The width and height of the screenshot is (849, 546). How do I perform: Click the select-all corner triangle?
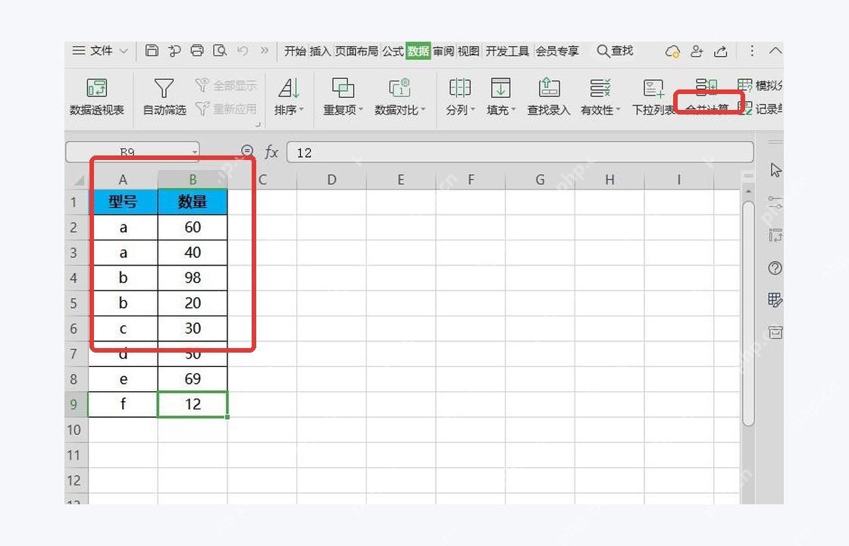pos(80,180)
